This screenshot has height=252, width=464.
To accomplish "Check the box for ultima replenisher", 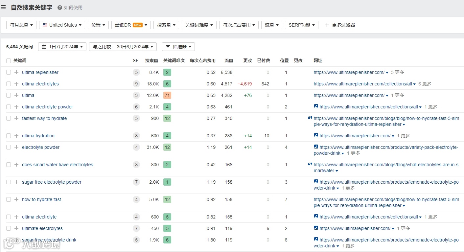I will tap(9, 72).
